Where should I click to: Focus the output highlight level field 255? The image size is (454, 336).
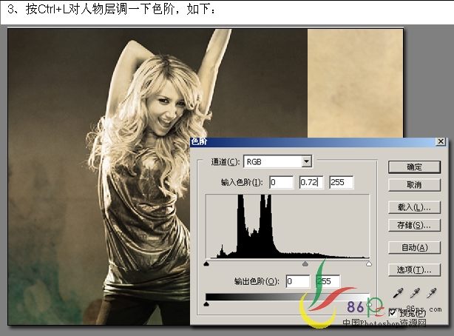(328, 281)
